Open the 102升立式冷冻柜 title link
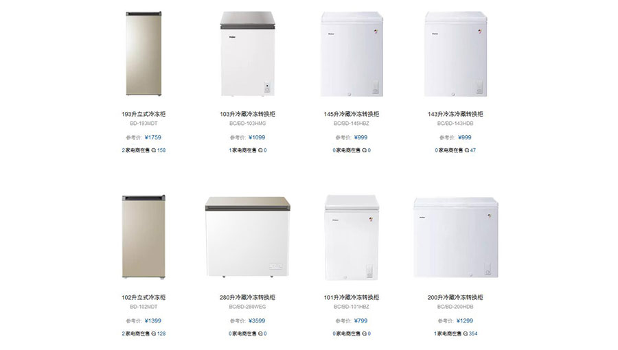Image resolution: width=618 pixels, height=350 pixels. 144,298
